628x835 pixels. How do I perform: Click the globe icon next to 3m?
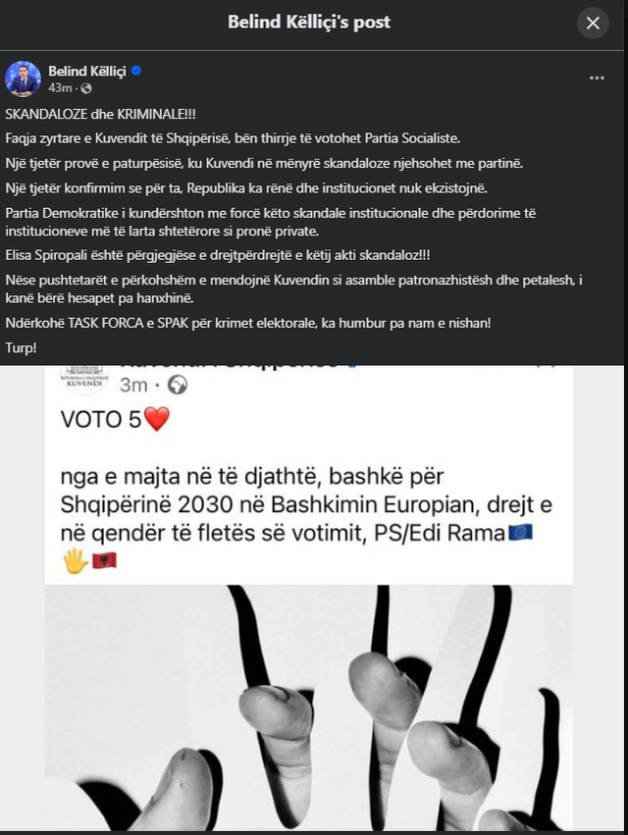tap(178, 385)
